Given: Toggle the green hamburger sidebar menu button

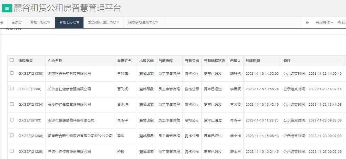Looking at the screenshot, I should tap(7, 8).
